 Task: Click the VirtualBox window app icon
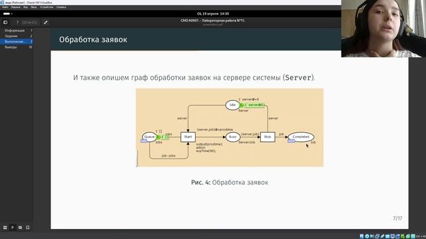click(2, 2)
